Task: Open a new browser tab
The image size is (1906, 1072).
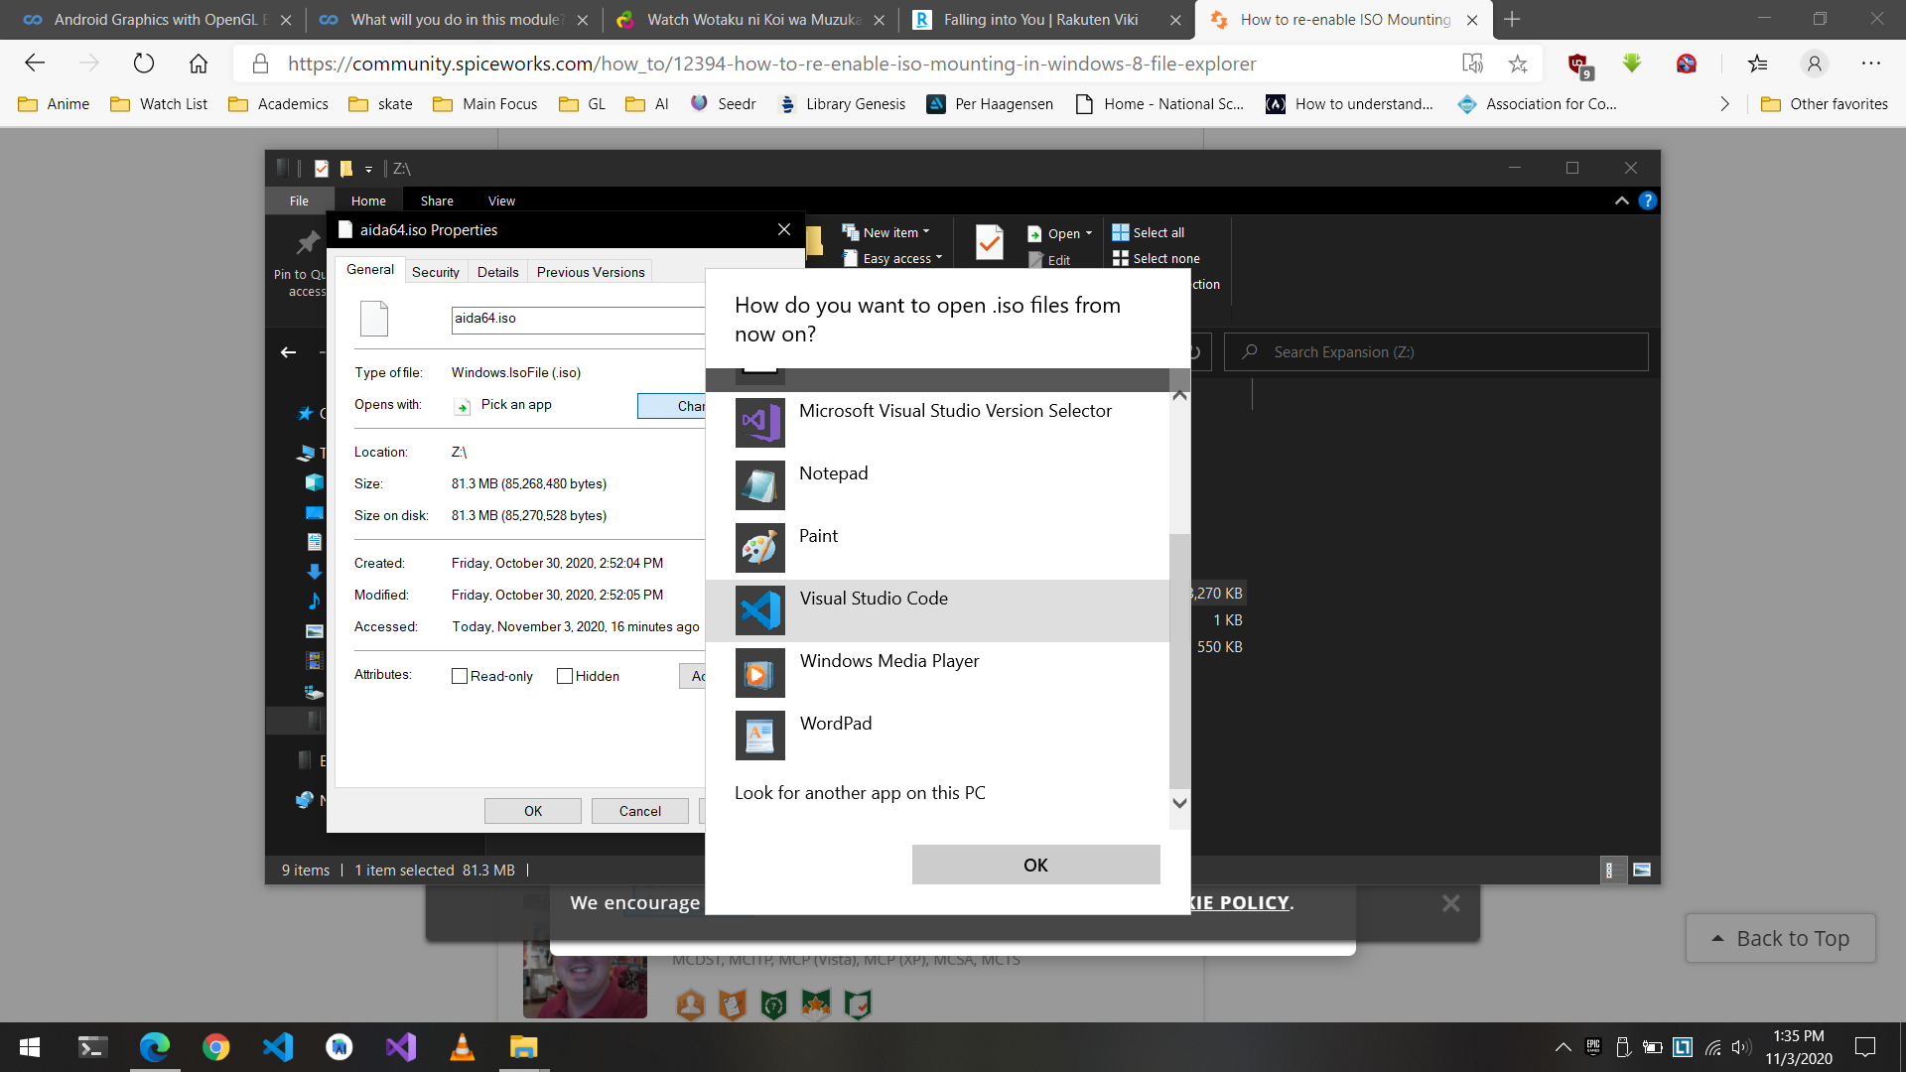Action: (1512, 19)
